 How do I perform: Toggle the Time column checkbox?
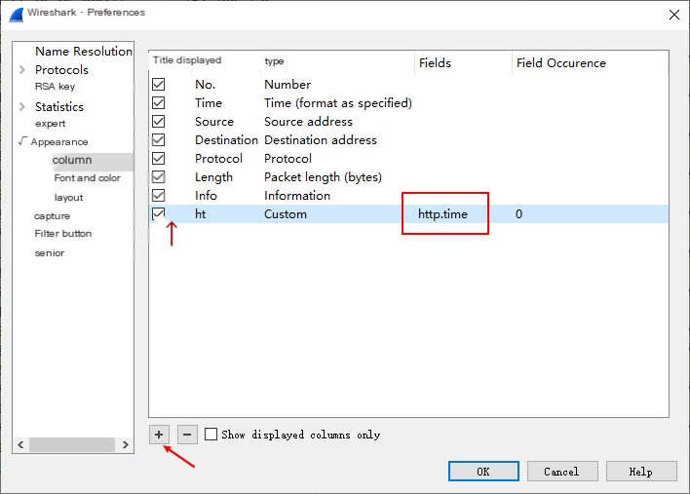[x=159, y=102]
